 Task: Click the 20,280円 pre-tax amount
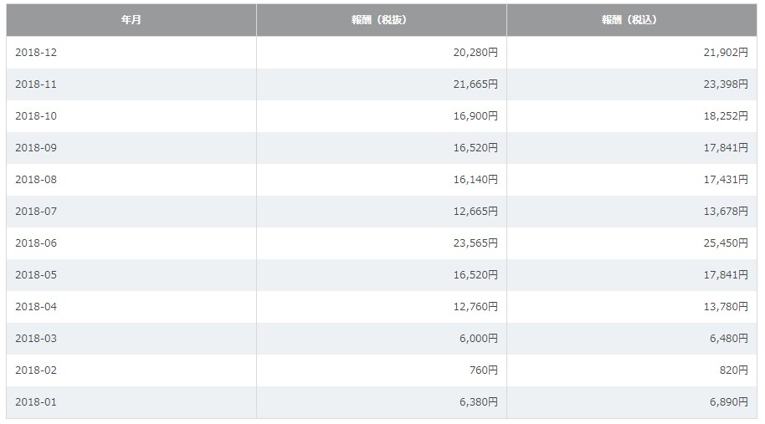(475, 53)
